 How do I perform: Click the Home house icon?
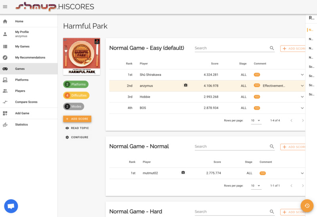[x=5, y=21]
